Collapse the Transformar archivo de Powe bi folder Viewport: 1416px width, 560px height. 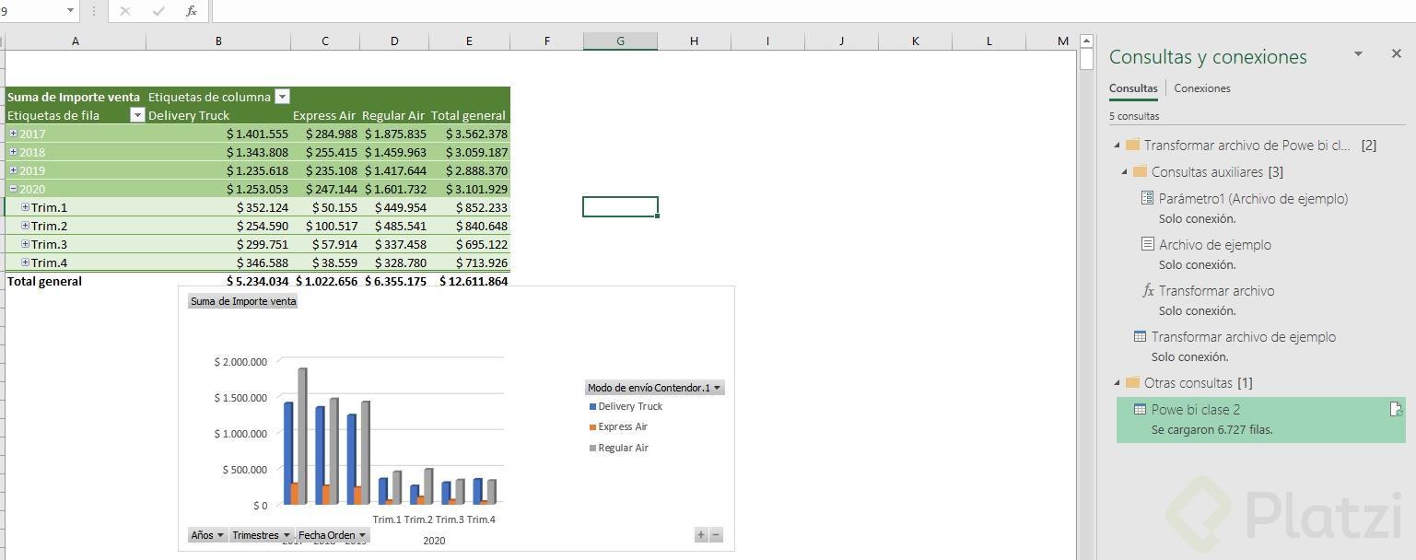tap(1118, 146)
